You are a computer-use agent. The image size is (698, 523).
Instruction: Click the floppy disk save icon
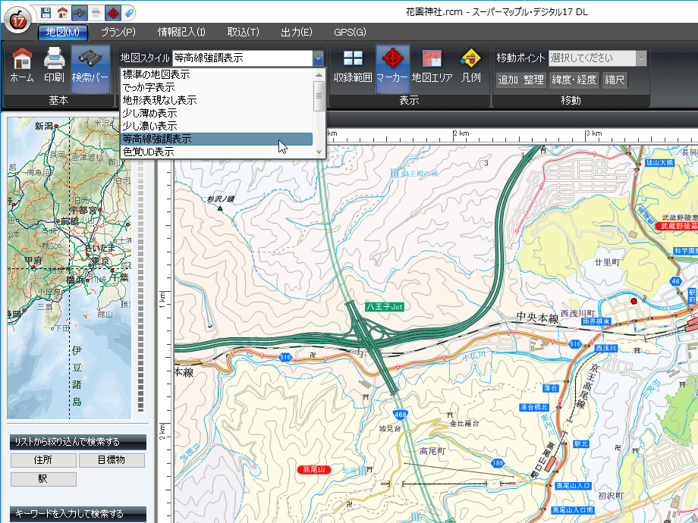(46, 13)
